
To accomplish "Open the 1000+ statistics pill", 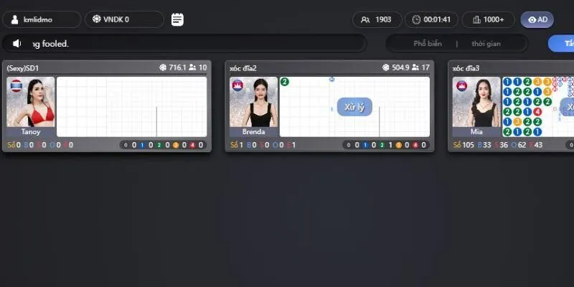I will [x=489, y=20].
